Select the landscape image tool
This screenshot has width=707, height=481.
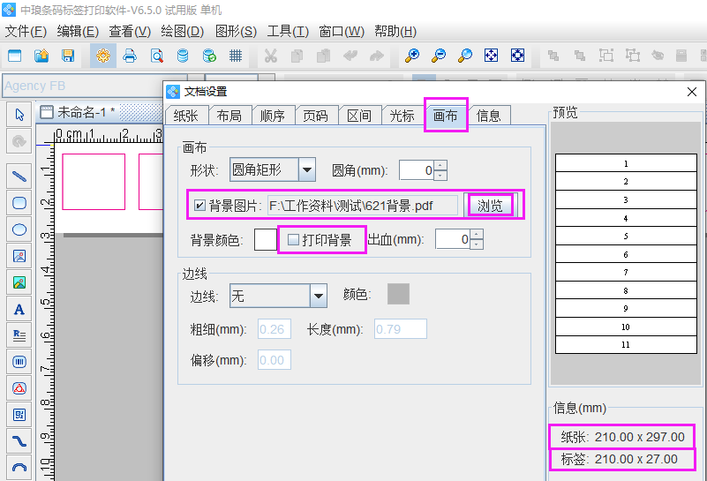(19, 282)
